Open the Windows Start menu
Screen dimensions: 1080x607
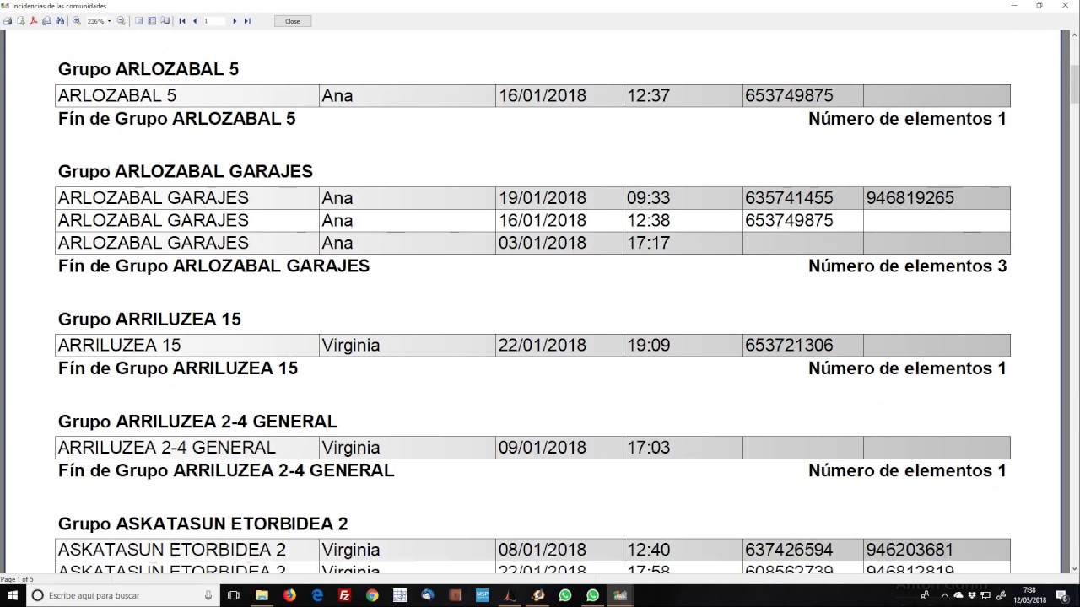(x=13, y=595)
